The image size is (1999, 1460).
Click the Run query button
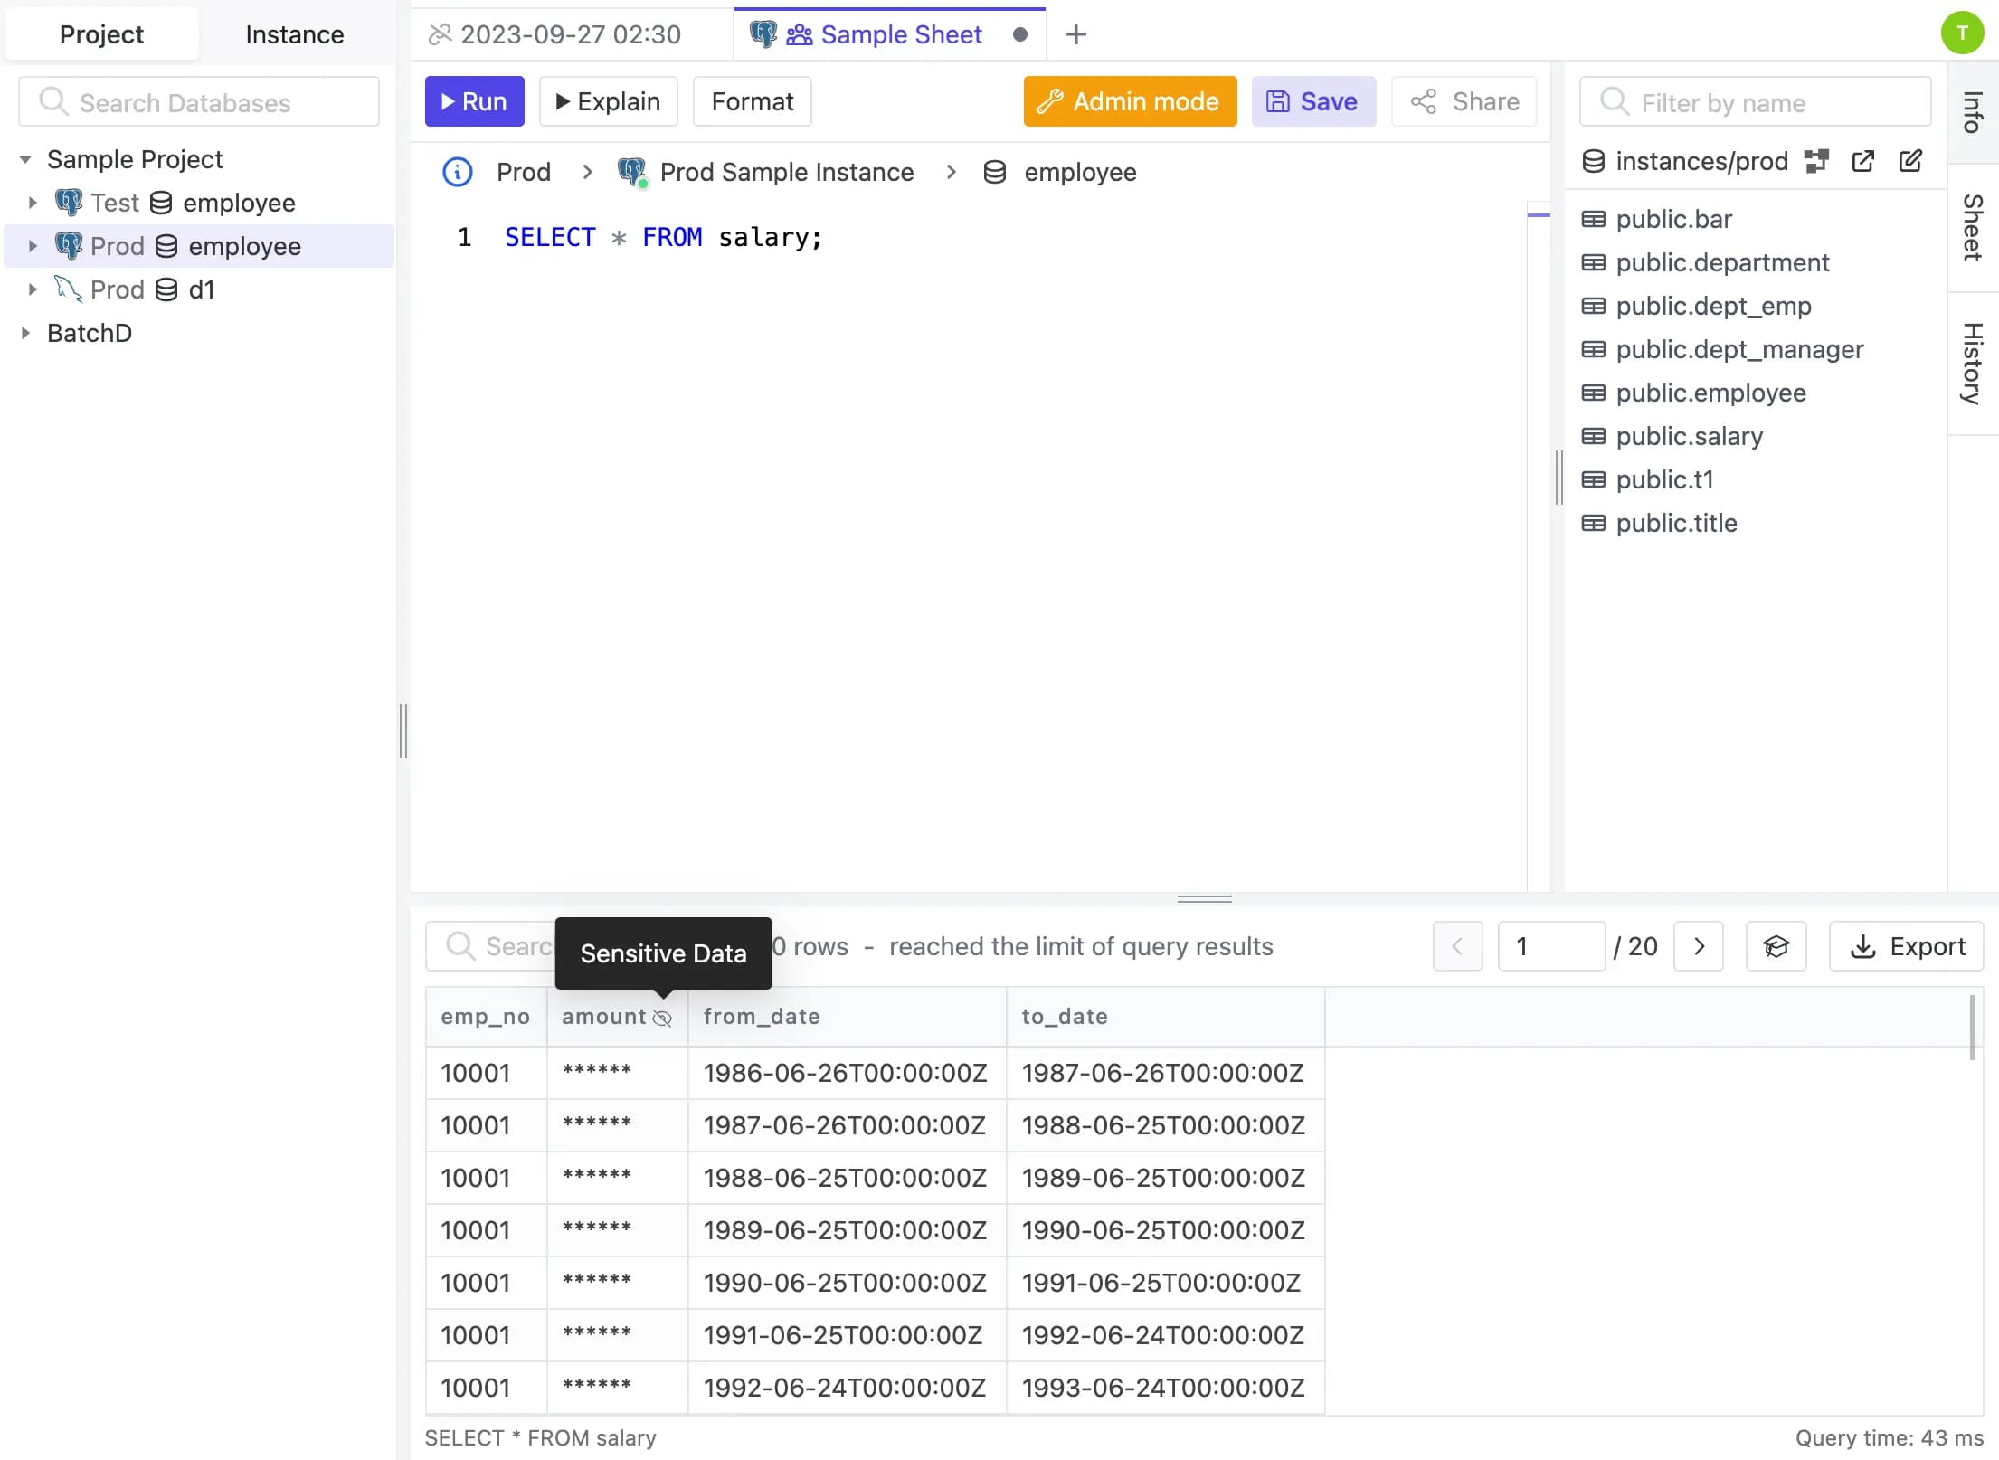pyautogui.click(x=475, y=100)
